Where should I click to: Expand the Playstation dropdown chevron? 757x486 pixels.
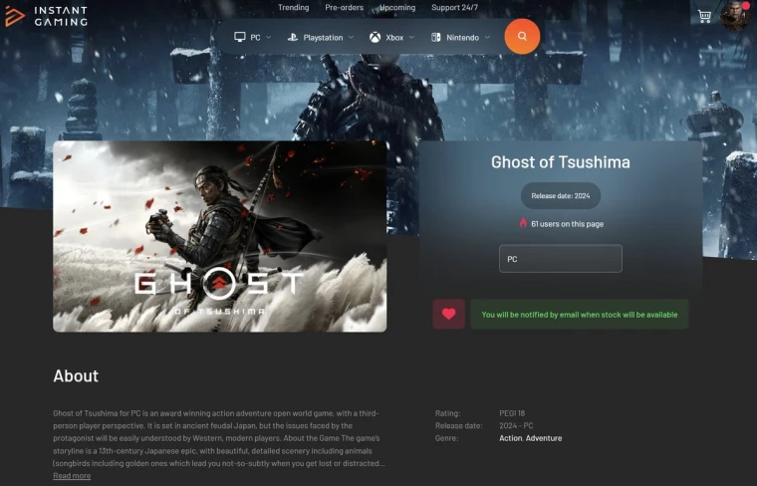351,37
